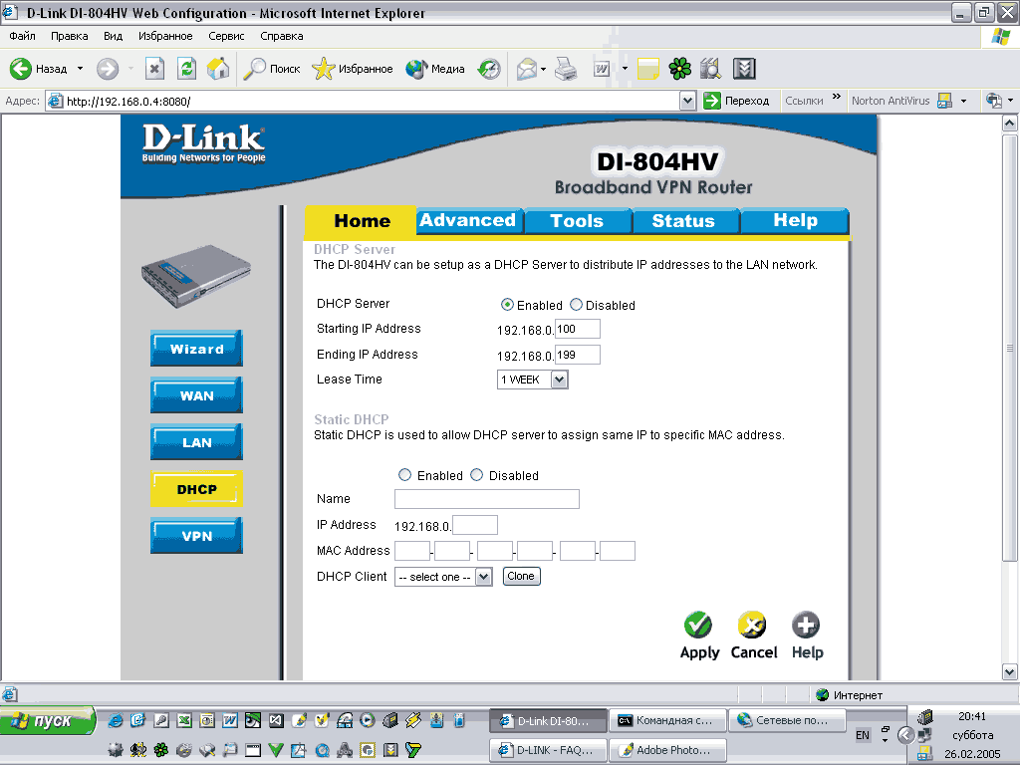The image size is (1020, 765).
Task: Click the IE Back arrow button
Action: 21,69
